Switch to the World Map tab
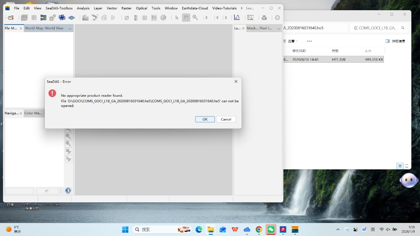Viewport: 420px width, 236px height. (x=34, y=28)
